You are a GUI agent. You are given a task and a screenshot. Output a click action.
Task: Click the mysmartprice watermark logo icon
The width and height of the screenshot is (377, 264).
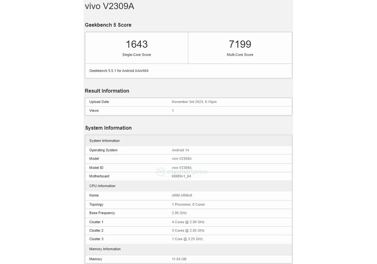[x=161, y=172]
